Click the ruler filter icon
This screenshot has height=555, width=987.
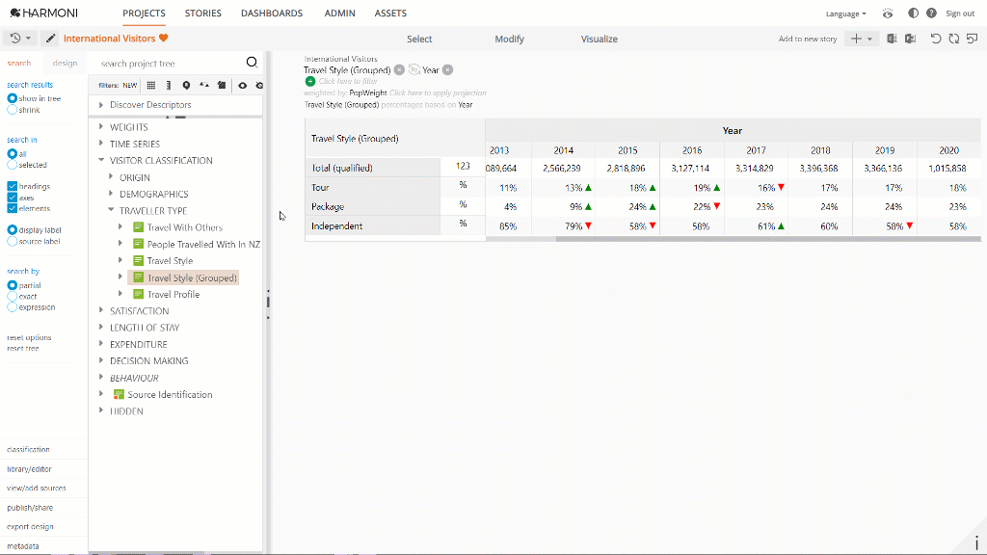point(168,86)
